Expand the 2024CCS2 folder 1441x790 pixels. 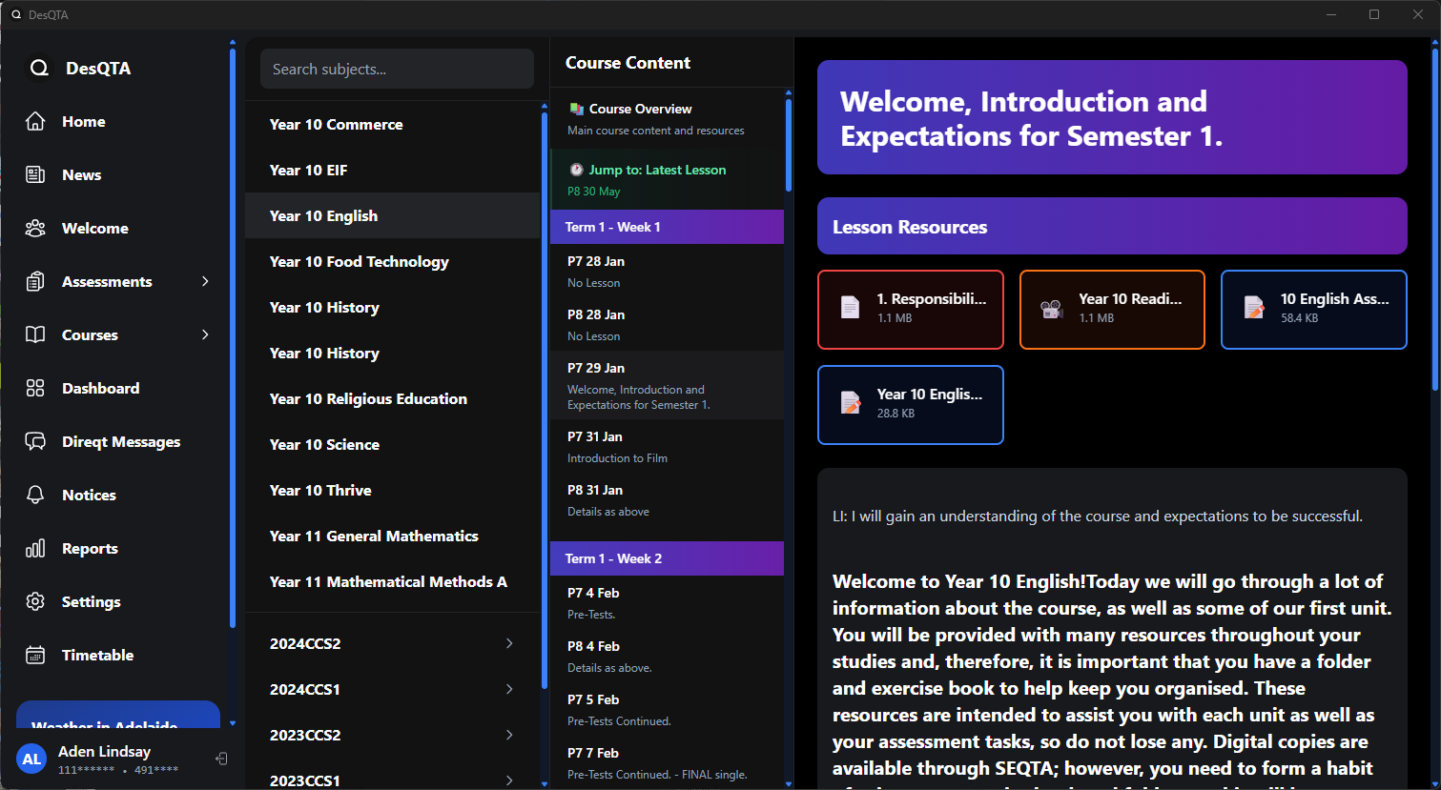coord(392,643)
